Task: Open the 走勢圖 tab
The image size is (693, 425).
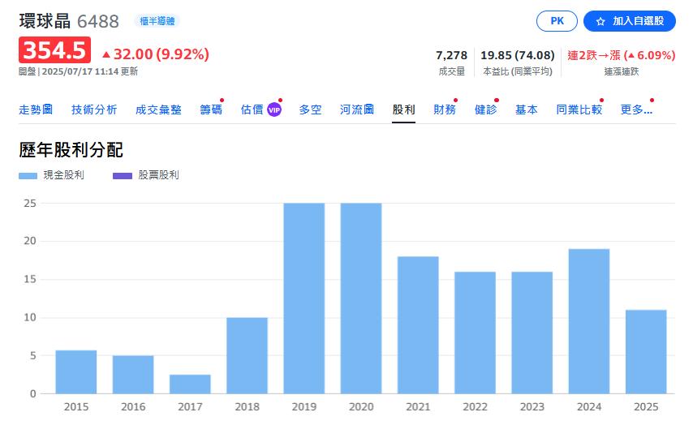Action: [36, 109]
